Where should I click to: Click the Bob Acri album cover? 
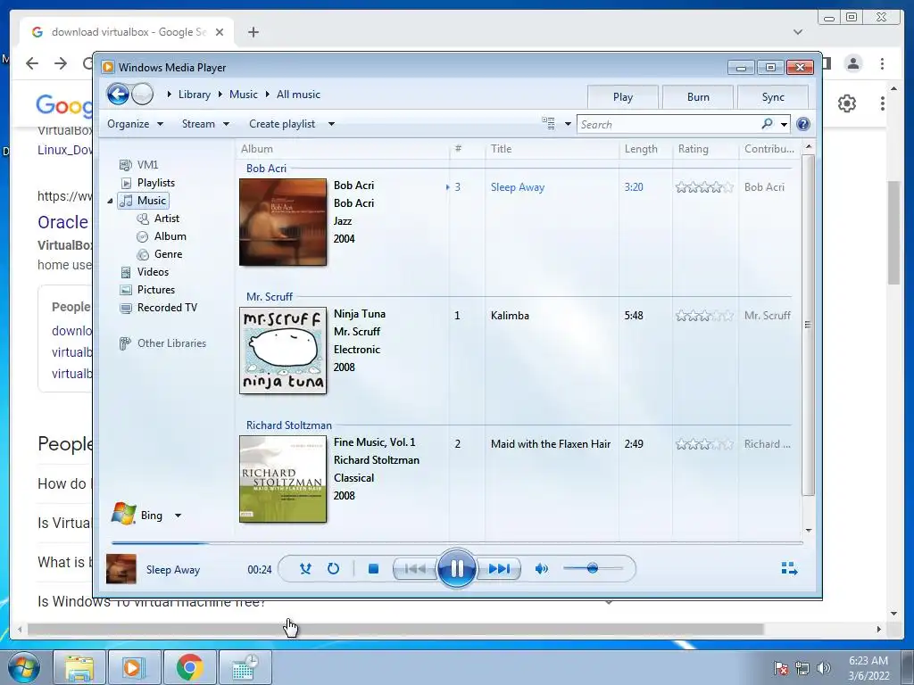pyautogui.click(x=283, y=222)
